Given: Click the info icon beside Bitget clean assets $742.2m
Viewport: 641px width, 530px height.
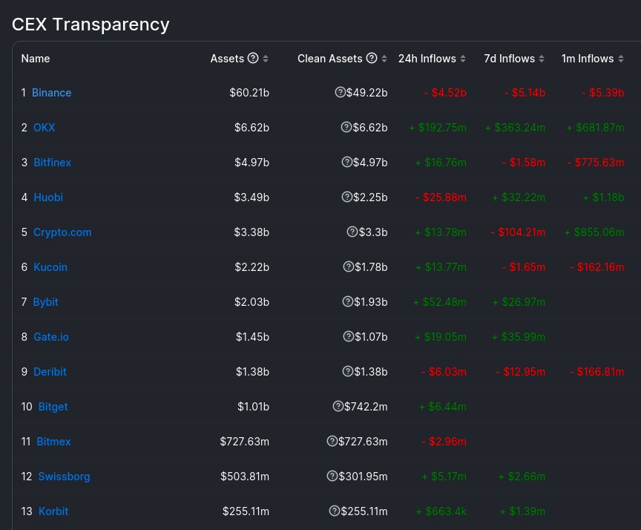Looking at the screenshot, I should (x=338, y=406).
